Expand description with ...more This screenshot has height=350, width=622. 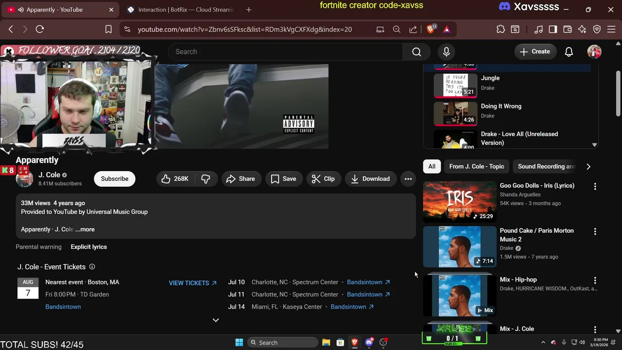85,229
